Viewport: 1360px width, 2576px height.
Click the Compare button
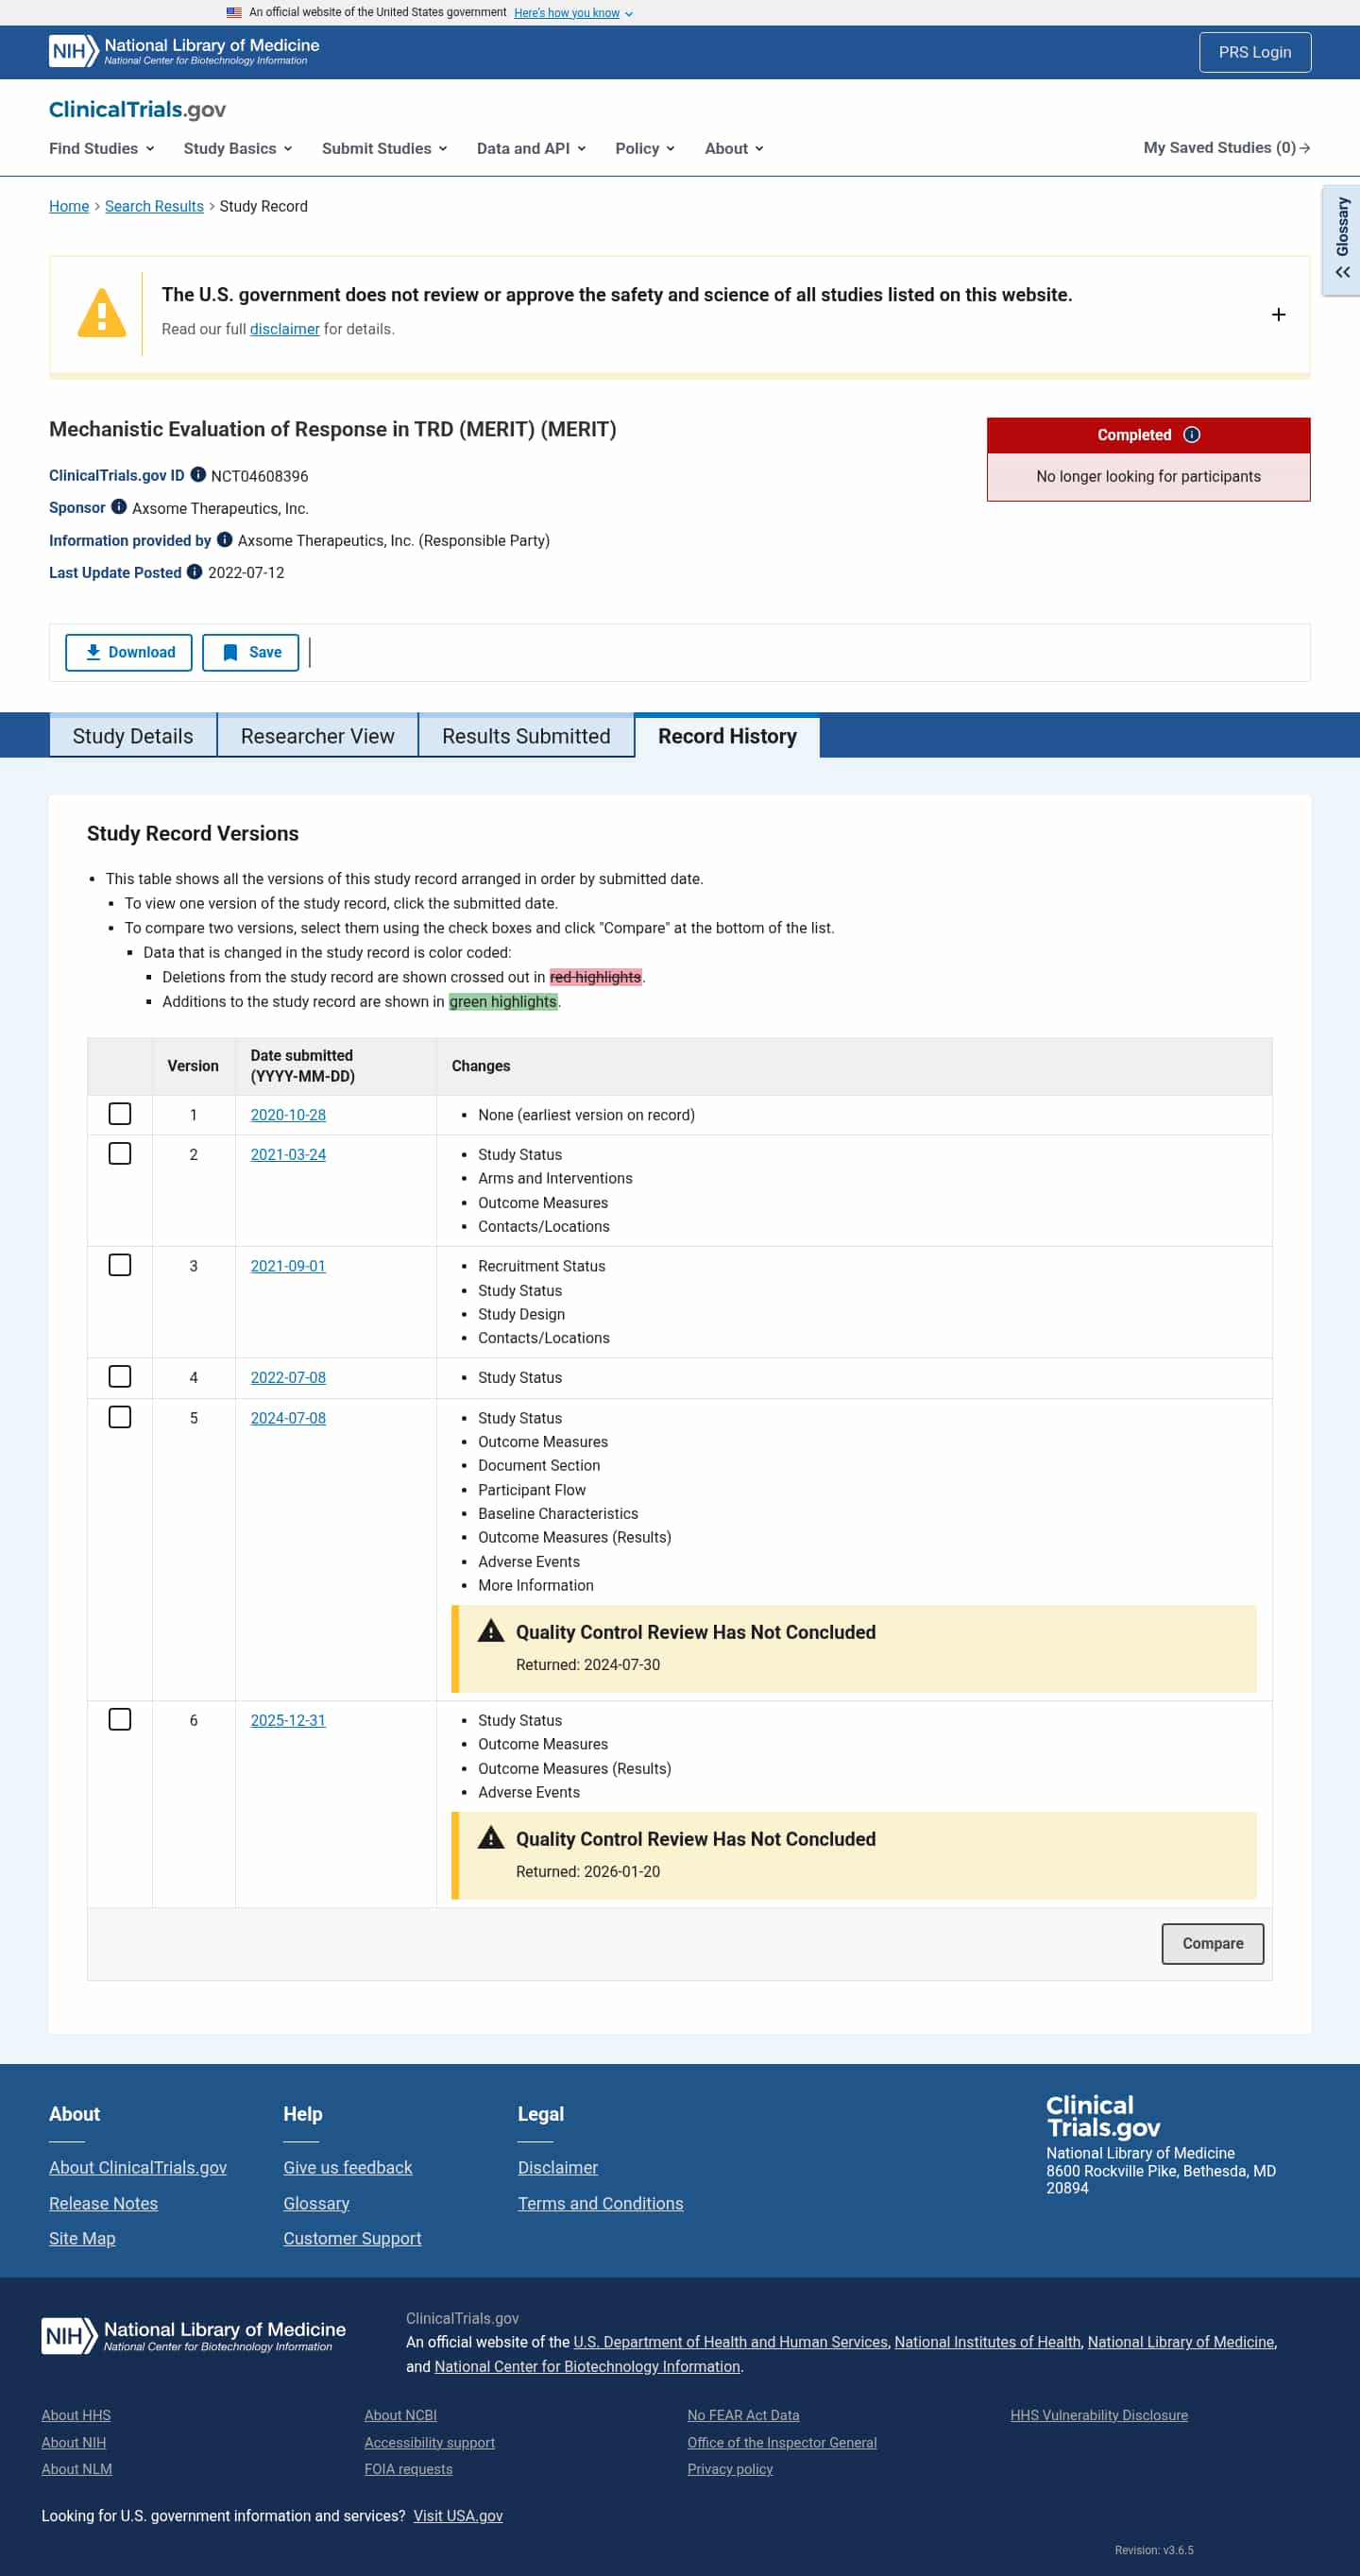coord(1212,1943)
